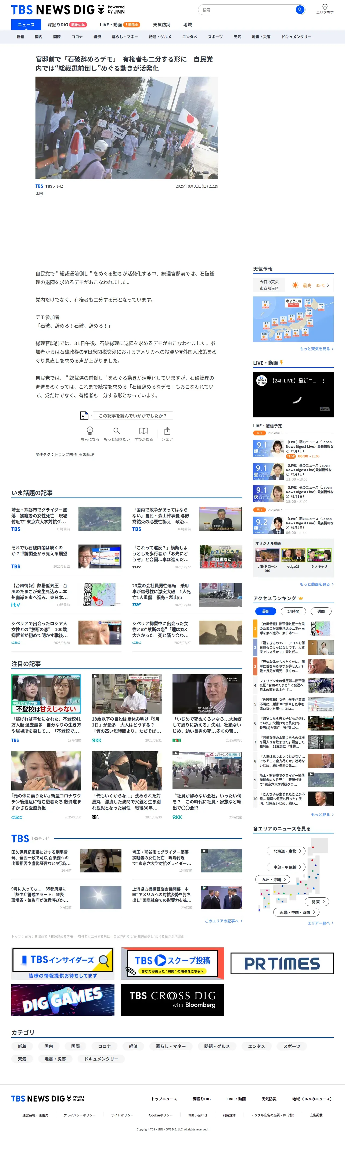Screen dimensions: 345x1167
Task: Open the Japan weather forecast map
Action: (293, 319)
